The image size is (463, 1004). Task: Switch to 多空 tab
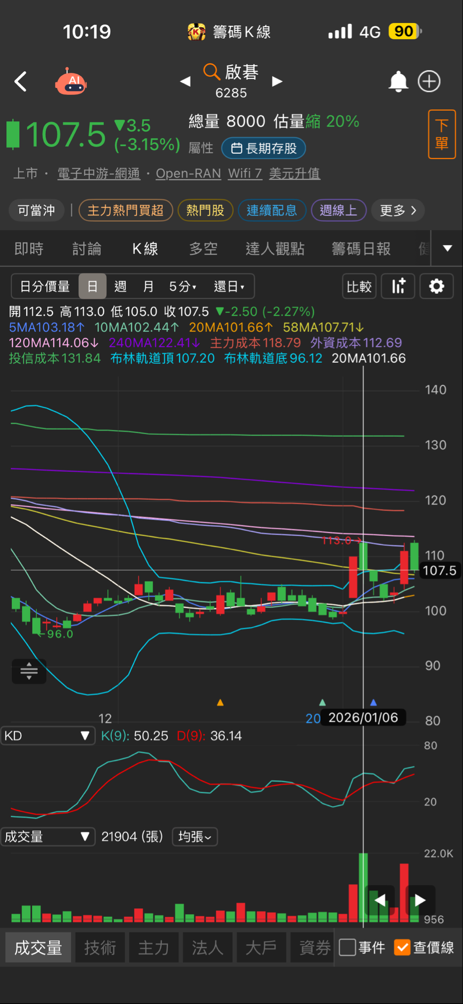click(203, 249)
